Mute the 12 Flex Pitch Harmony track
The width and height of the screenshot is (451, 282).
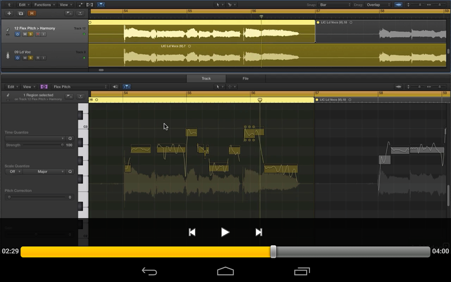[x=25, y=34]
